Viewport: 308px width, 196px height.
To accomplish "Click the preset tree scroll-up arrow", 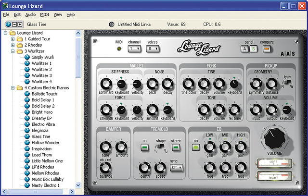I will coord(78,33).
